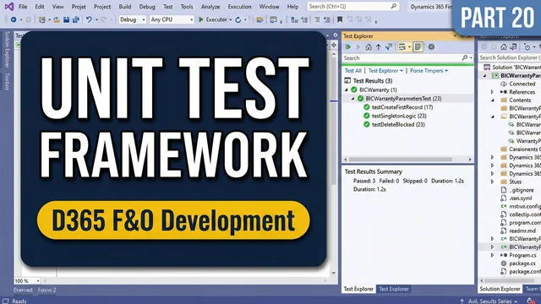Click the Test Explorer horizontal scrollbar
This screenshot has height=304, width=541.
[x=400, y=160]
